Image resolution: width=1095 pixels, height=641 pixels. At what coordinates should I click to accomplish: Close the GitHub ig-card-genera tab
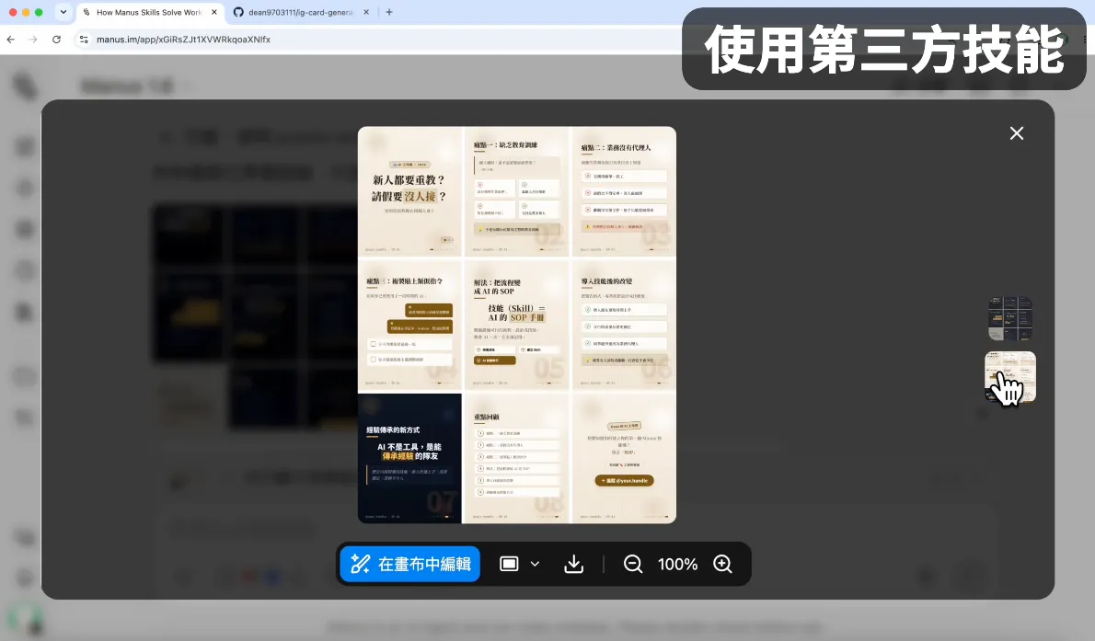point(366,12)
